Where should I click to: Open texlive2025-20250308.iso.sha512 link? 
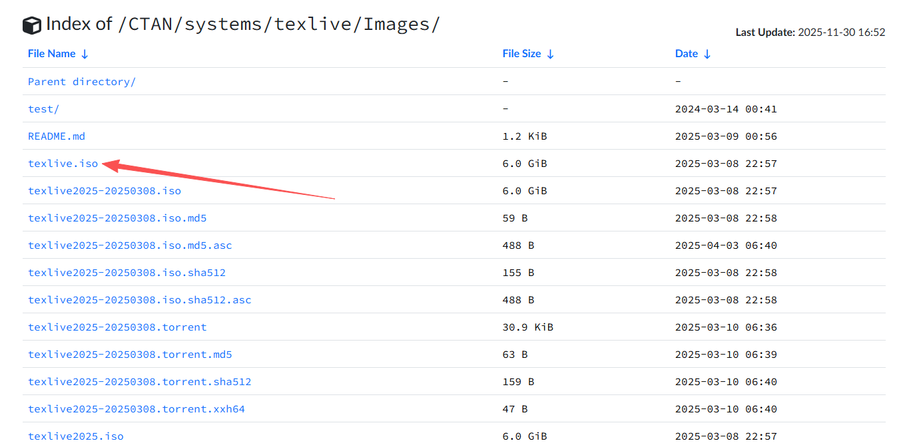(x=127, y=273)
